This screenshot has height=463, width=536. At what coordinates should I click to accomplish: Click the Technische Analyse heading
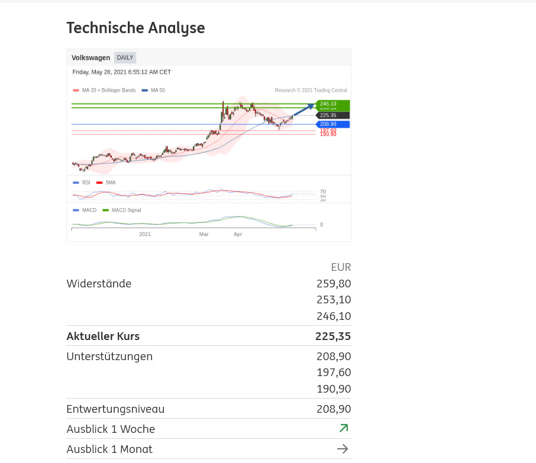click(x=135, y=28)
